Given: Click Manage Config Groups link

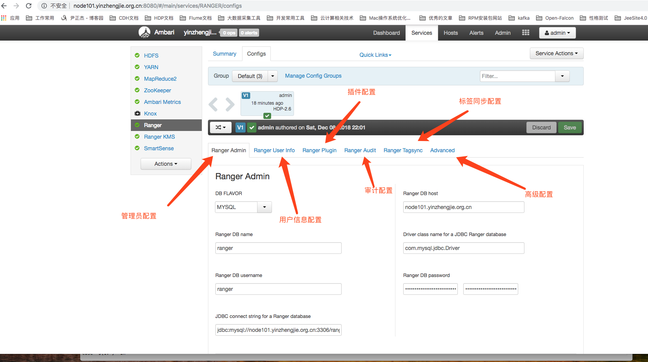Looking at the screenshot, I should [313, 76].
